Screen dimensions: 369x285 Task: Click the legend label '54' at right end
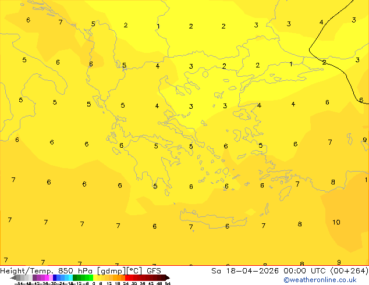(x=168, y=283)
